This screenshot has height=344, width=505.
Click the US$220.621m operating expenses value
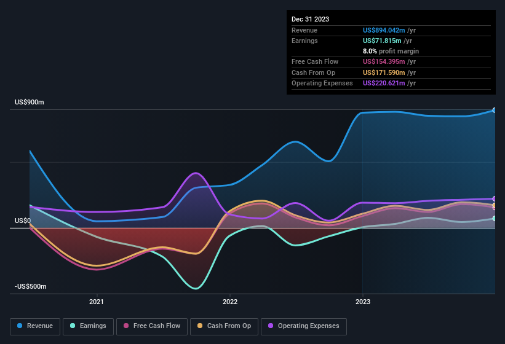point(384,84)
